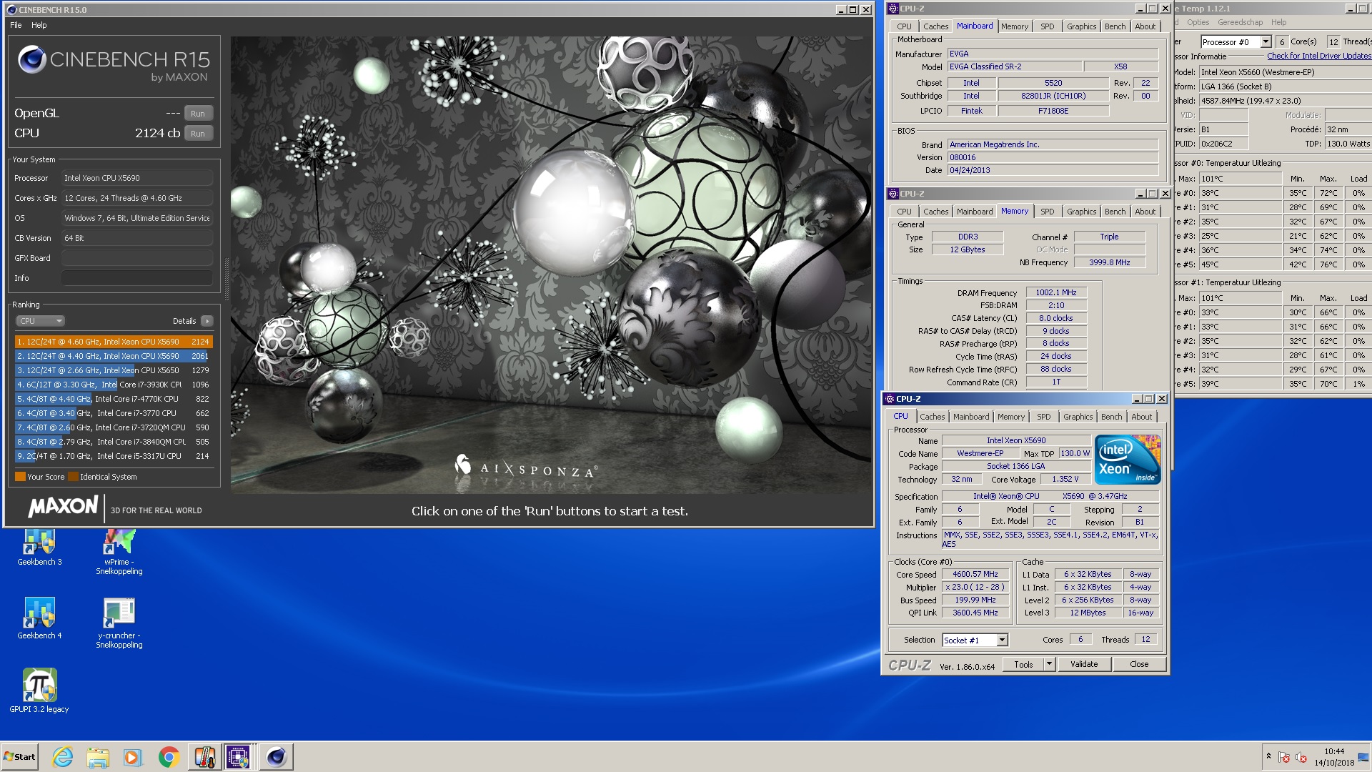Open Windows Explorer folder in taskbar

(x=98, y=757)
